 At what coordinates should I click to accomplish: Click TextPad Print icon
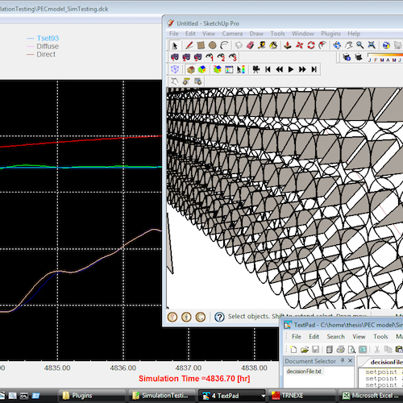[x=340, y=349]
